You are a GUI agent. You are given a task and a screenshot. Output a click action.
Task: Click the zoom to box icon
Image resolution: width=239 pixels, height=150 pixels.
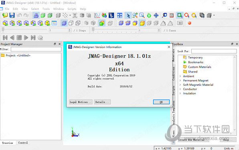click(142, 15)
